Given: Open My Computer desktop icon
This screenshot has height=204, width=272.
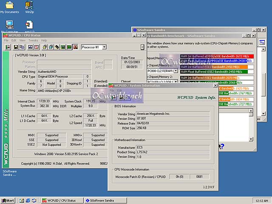Looking at the screenshot, I should pos(9,26).
